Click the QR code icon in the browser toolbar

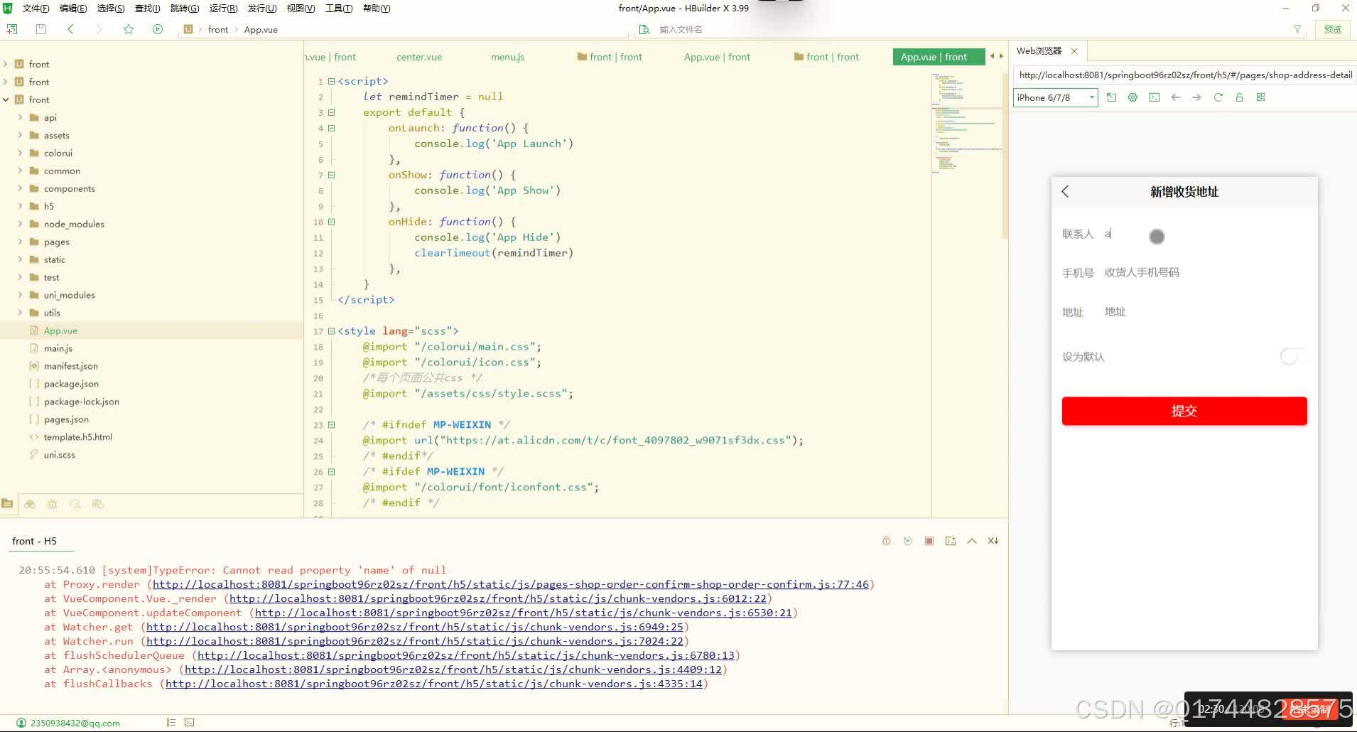pos(1261,97)
